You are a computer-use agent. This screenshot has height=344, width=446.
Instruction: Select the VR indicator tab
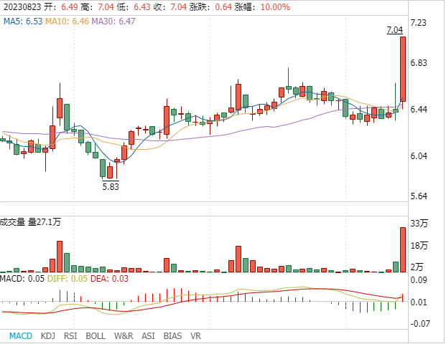pyautogui.click(x=195, y=336)
